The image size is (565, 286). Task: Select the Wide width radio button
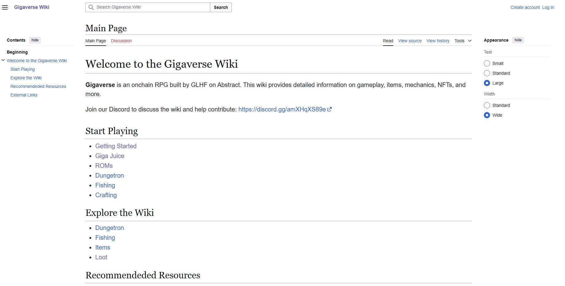(x=487, y=115)
